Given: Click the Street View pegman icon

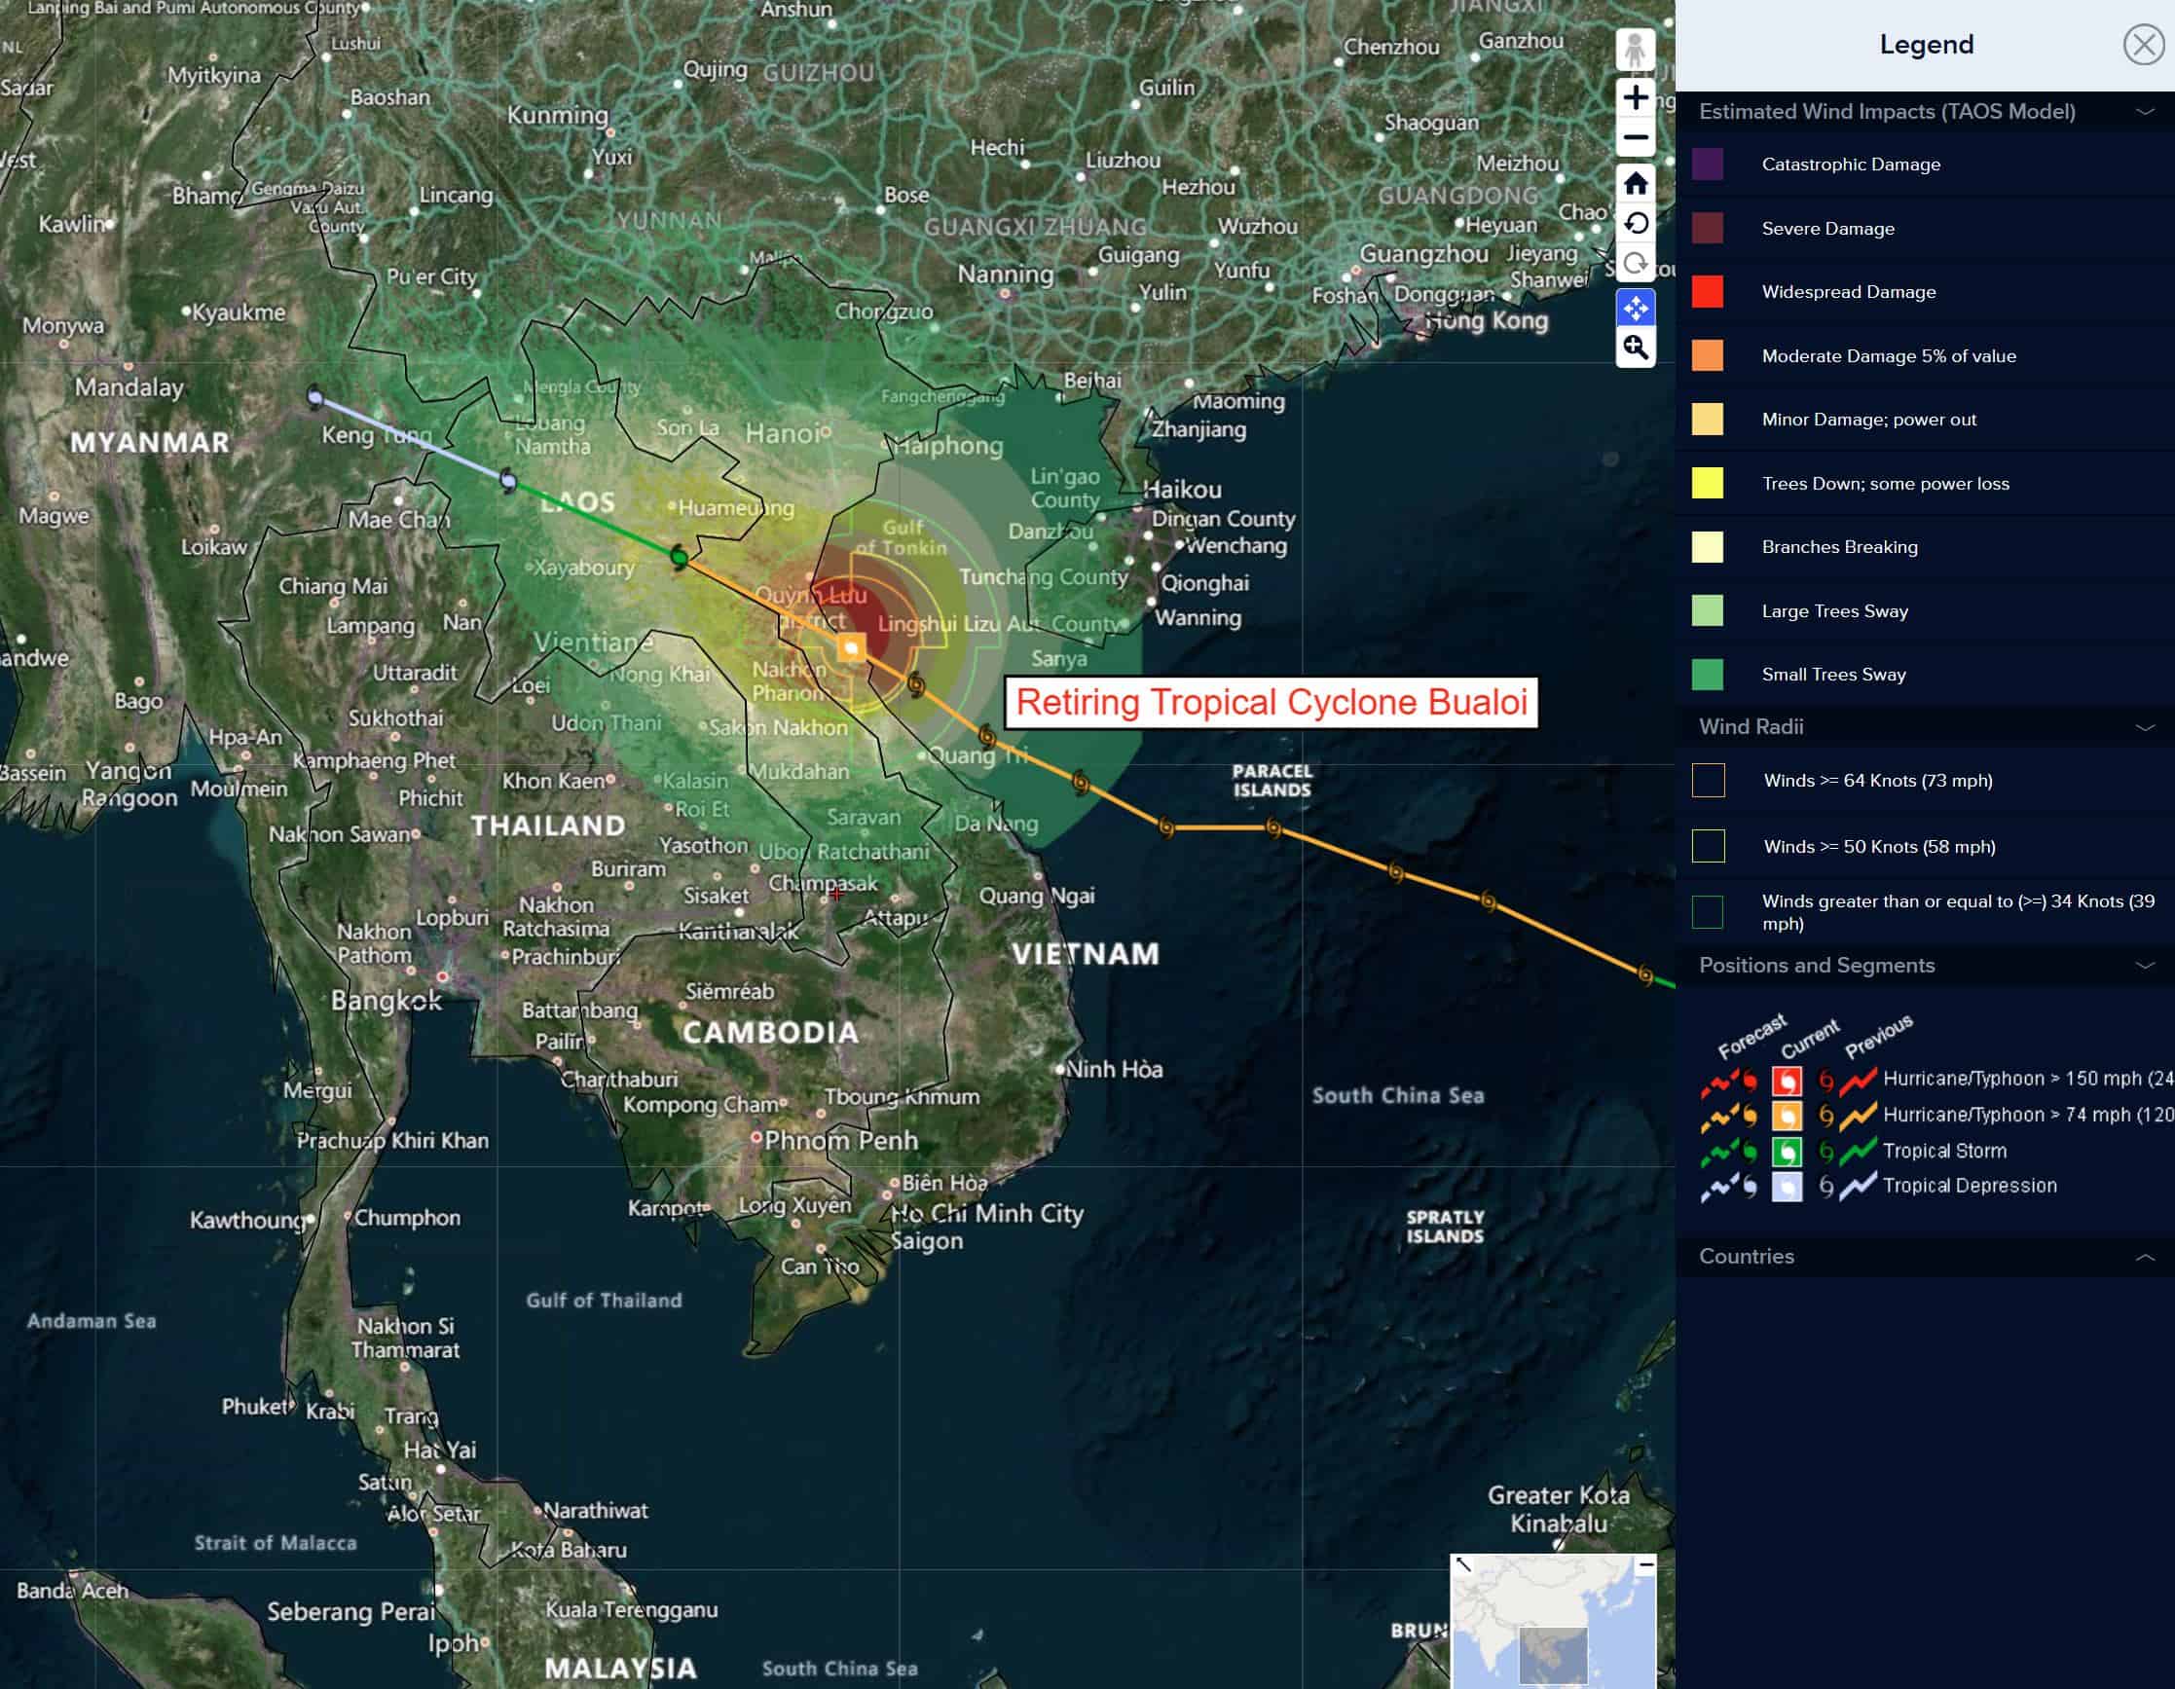Looking at the screenshot, I should click(x=1635, y=50).
